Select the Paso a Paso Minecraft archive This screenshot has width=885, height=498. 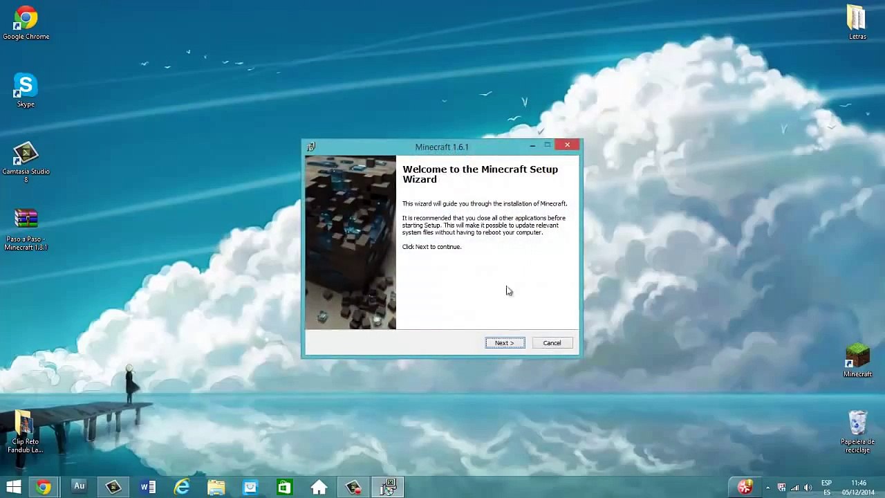(x=26, y=230)
